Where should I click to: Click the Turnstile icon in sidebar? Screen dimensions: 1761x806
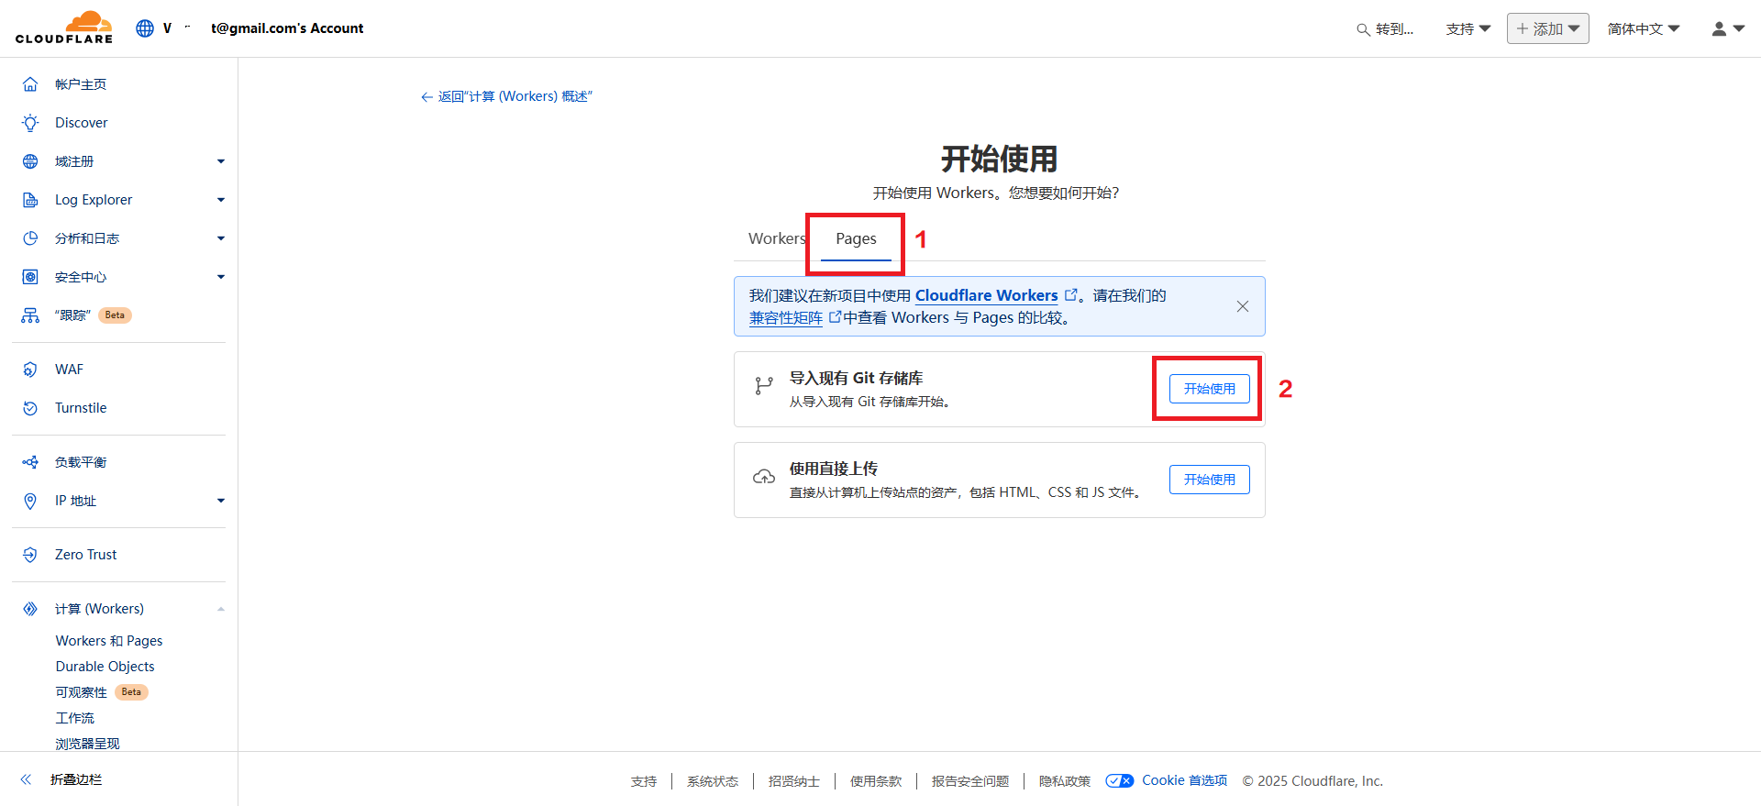[x=30, y=408]
